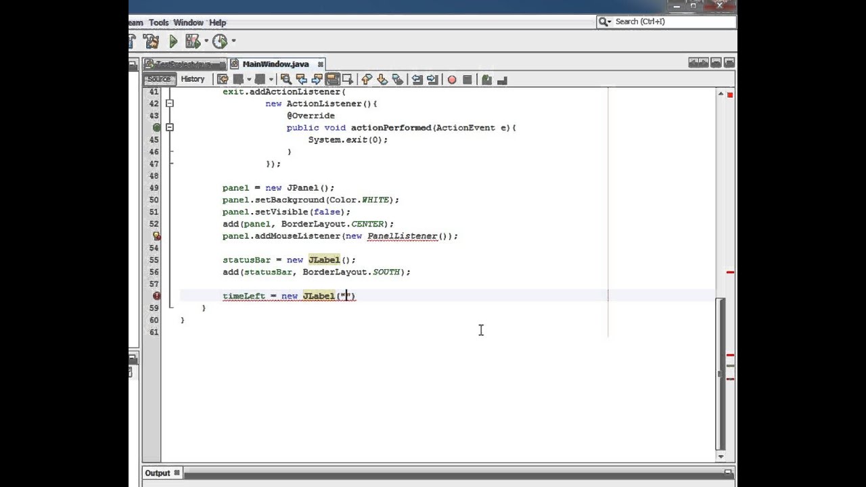The width and height of the screenshot is (866, 487).
Task: Minimize the Output window icon
Action: (728, 473)
